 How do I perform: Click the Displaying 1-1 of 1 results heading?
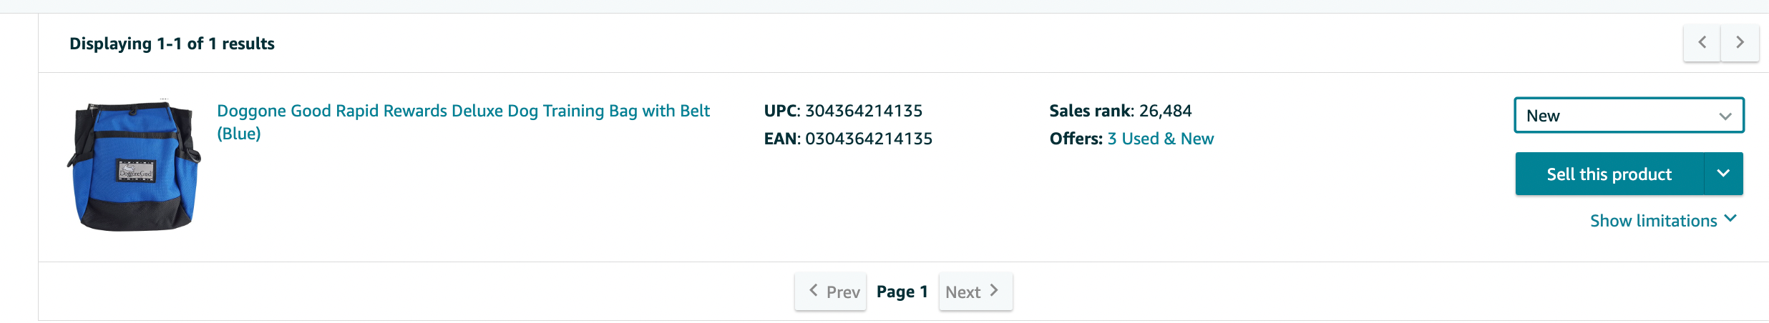(x=172, y=44)
